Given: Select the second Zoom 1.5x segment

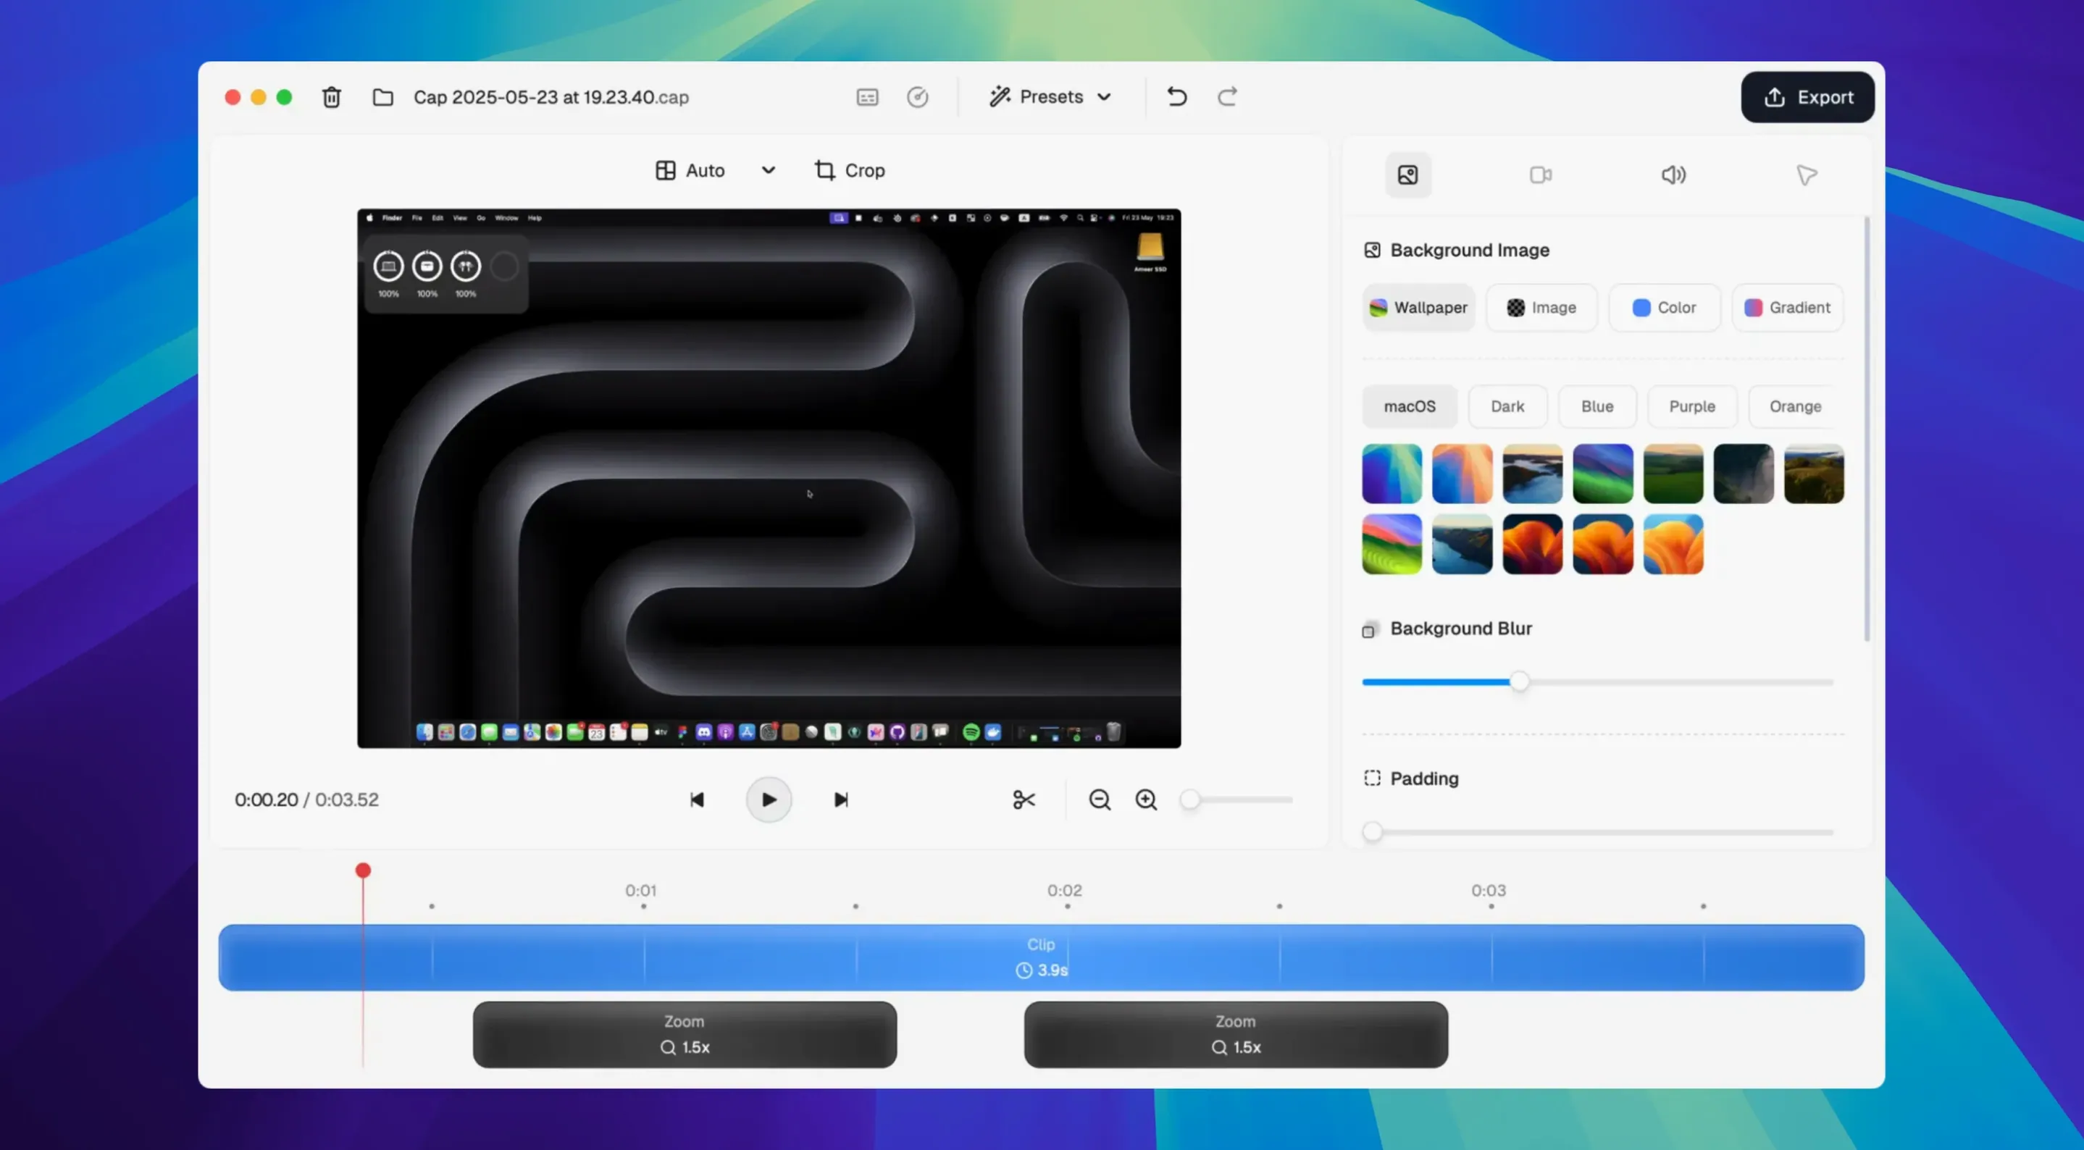Looking at the screenshot, I should click(x=1235, y=1034).
